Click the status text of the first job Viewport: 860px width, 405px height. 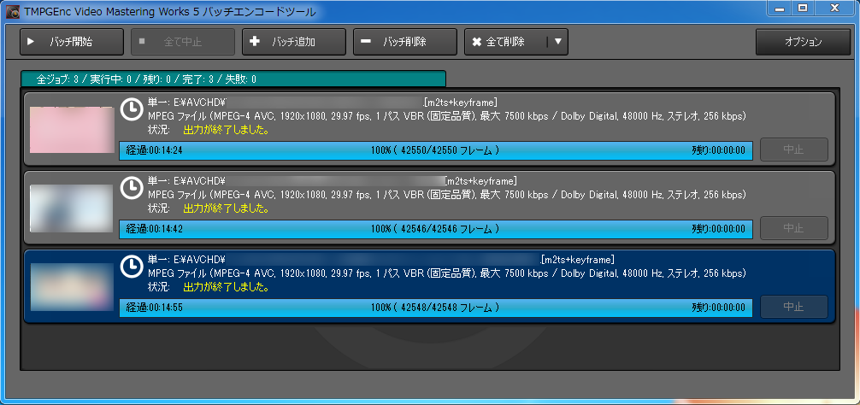[226, 131]
